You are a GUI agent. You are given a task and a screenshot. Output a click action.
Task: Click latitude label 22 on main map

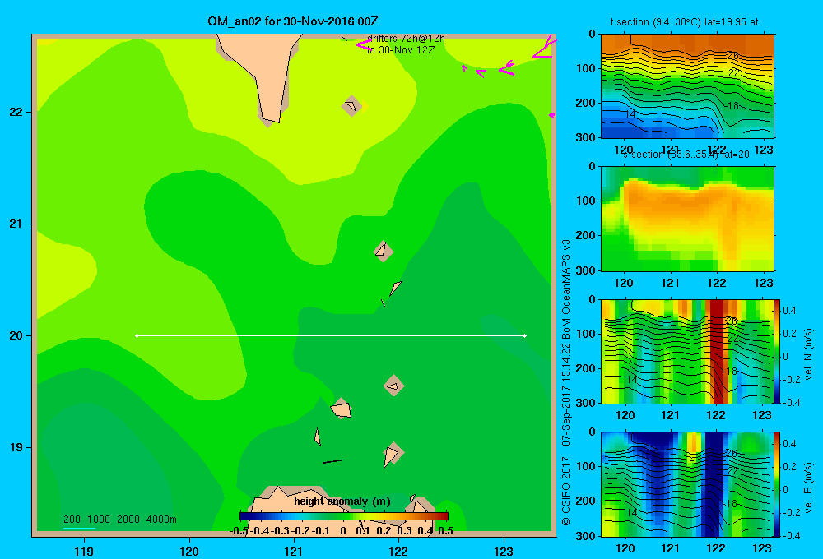[16, 112]
